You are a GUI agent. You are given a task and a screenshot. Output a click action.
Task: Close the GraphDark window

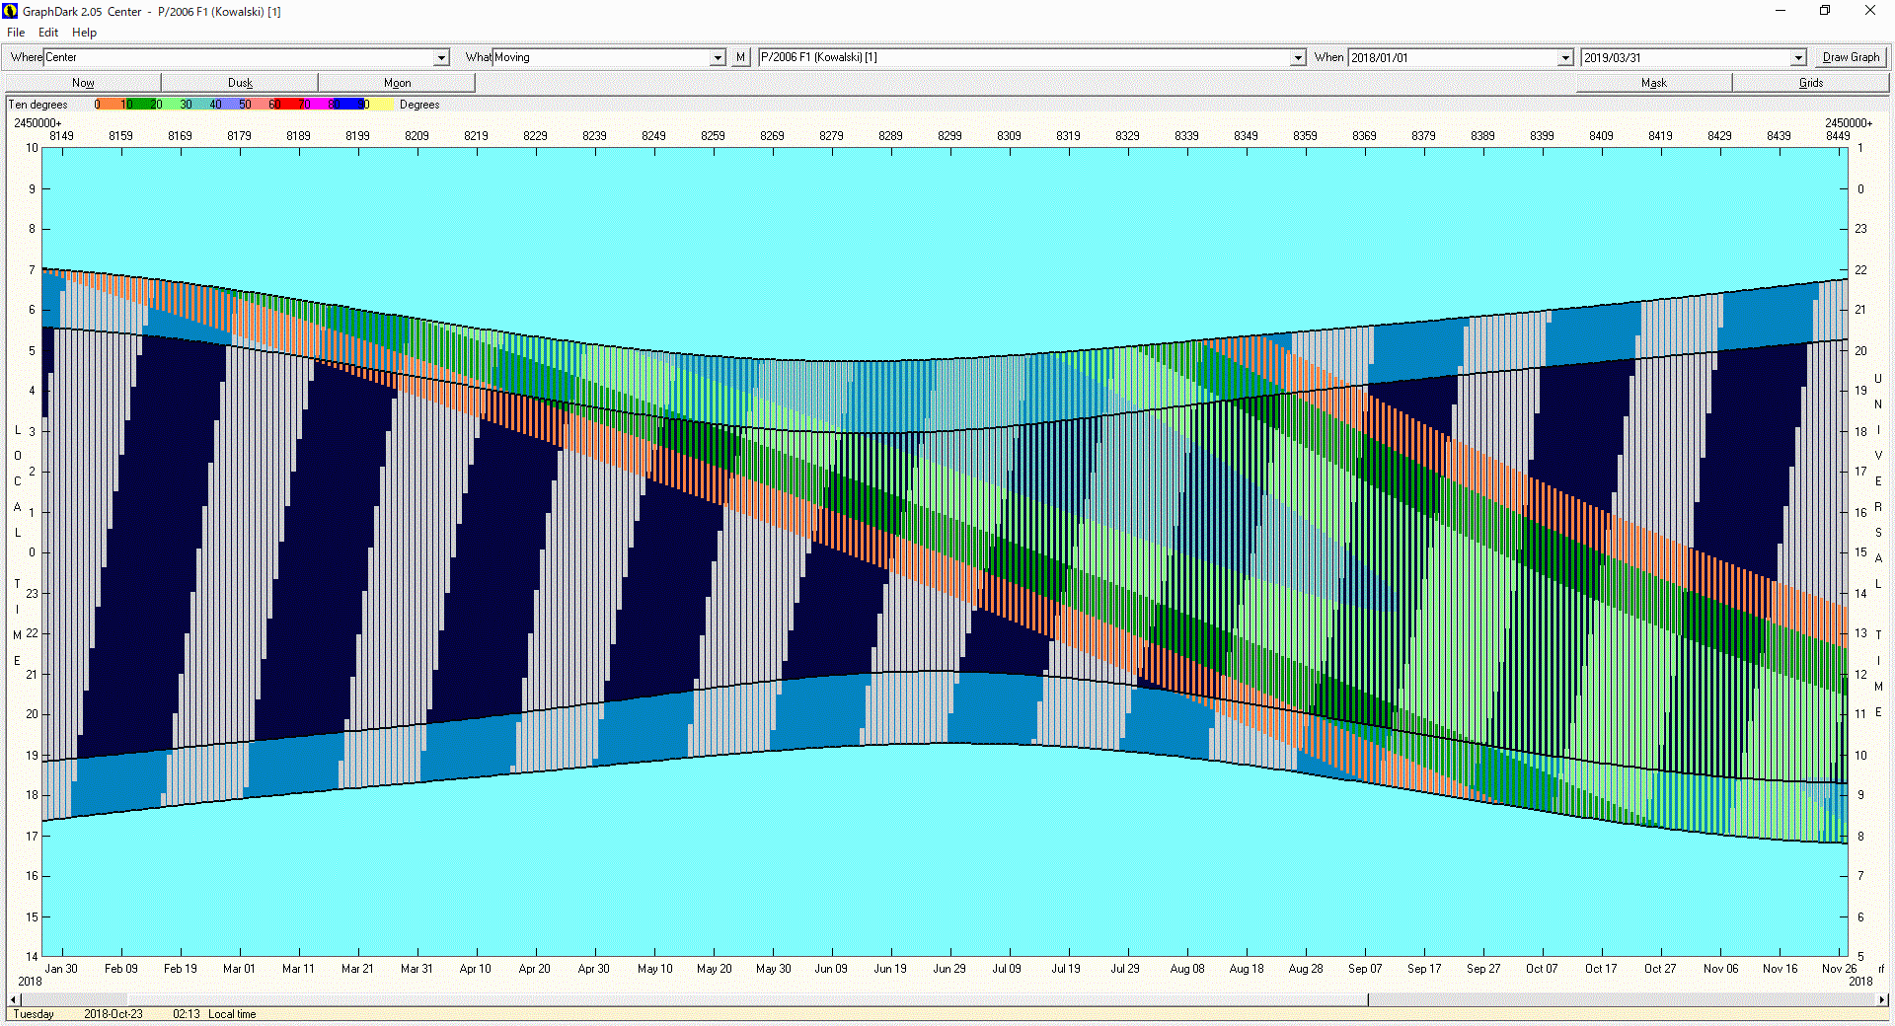(1870, 11)
